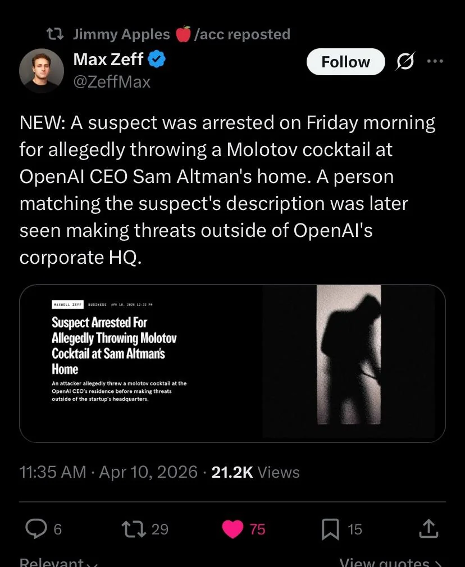Image resolution: width=465 pixels, height=567 pixels.
Task: Open View quotes chevron link
Action: click(391, 561)
